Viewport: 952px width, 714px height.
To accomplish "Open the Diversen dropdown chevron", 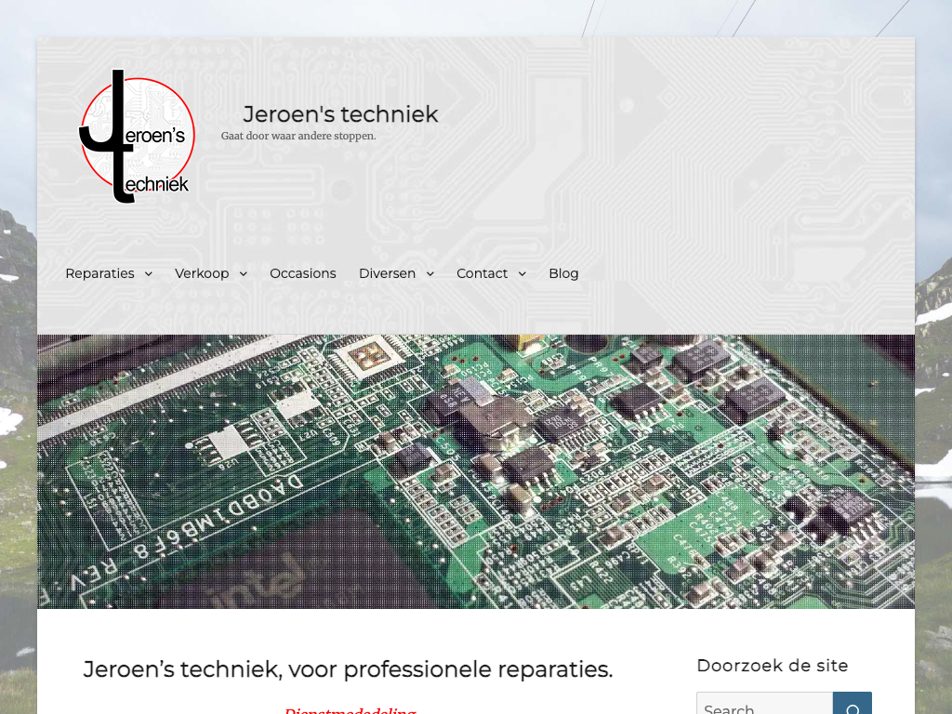I will pos(430,273).
